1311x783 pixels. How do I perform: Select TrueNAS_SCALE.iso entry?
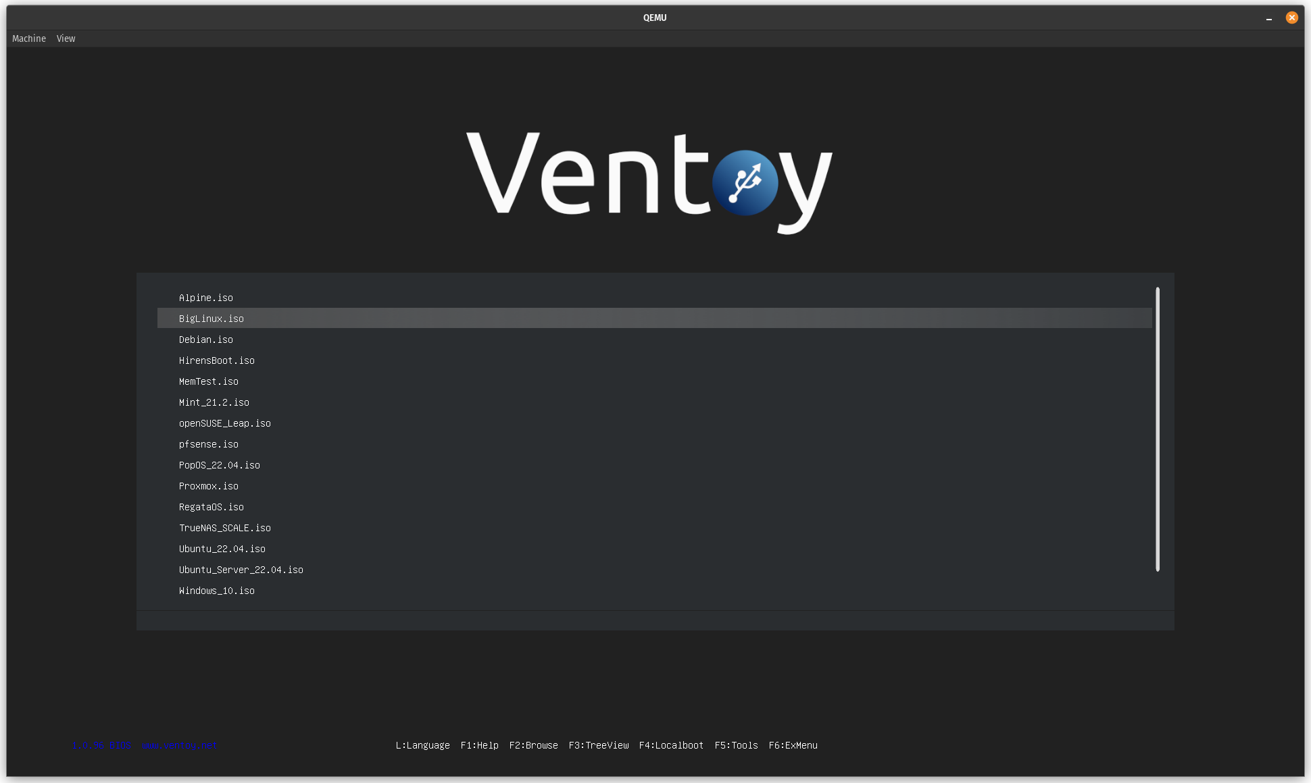tap(654, 528)
